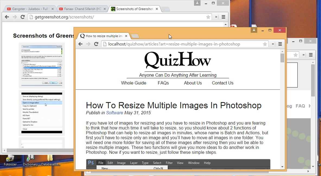Close the 'How to resize multiple im' tab
Image resolution: width=321 pixels, height=176 pixels.
click(x=126, y=36)
